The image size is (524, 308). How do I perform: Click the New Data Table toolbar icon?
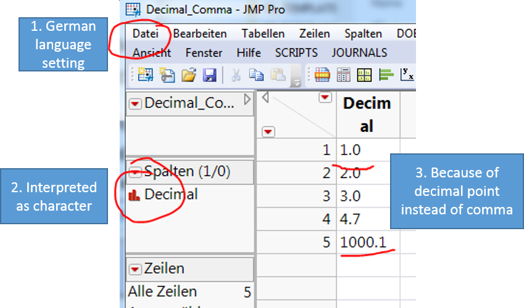tap(146, 75)
